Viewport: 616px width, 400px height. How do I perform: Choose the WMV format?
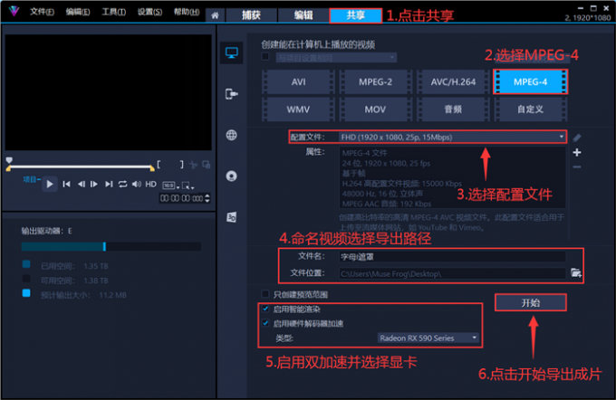tap(299, 110)
